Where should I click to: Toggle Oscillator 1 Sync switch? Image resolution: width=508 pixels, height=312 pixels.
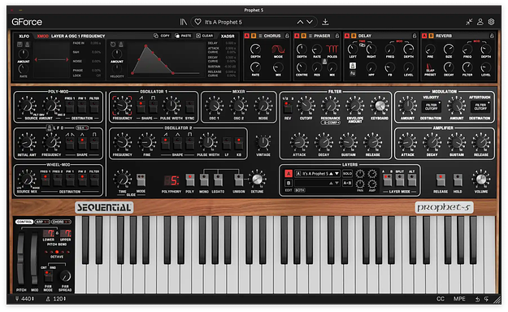pyautogui.click(x=190, y=106)
